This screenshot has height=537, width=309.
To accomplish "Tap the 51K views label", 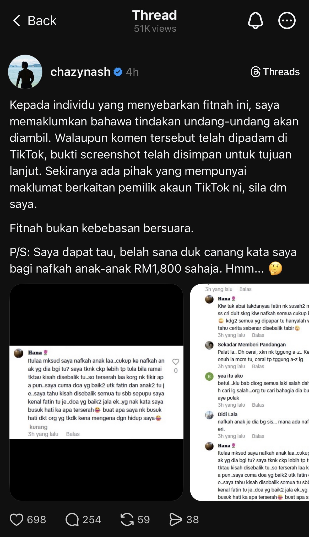I will pyautogui.click(x=155, y=29).
